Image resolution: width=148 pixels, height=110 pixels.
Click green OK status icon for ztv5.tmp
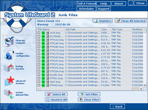coord(43,33)
